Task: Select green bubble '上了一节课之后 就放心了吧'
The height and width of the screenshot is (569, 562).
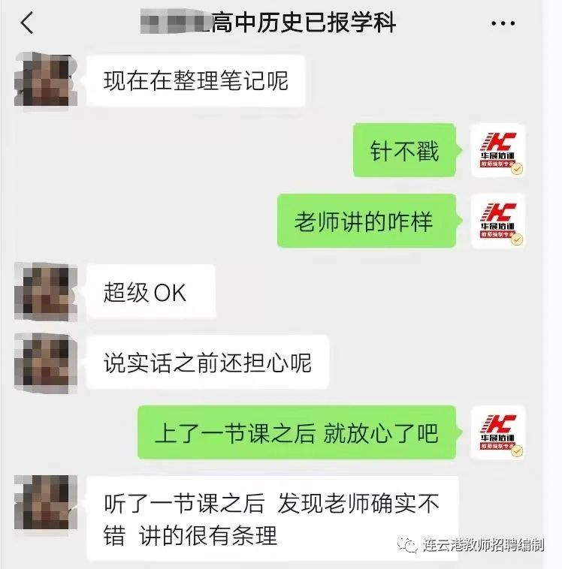Action: tap(297, 432)
